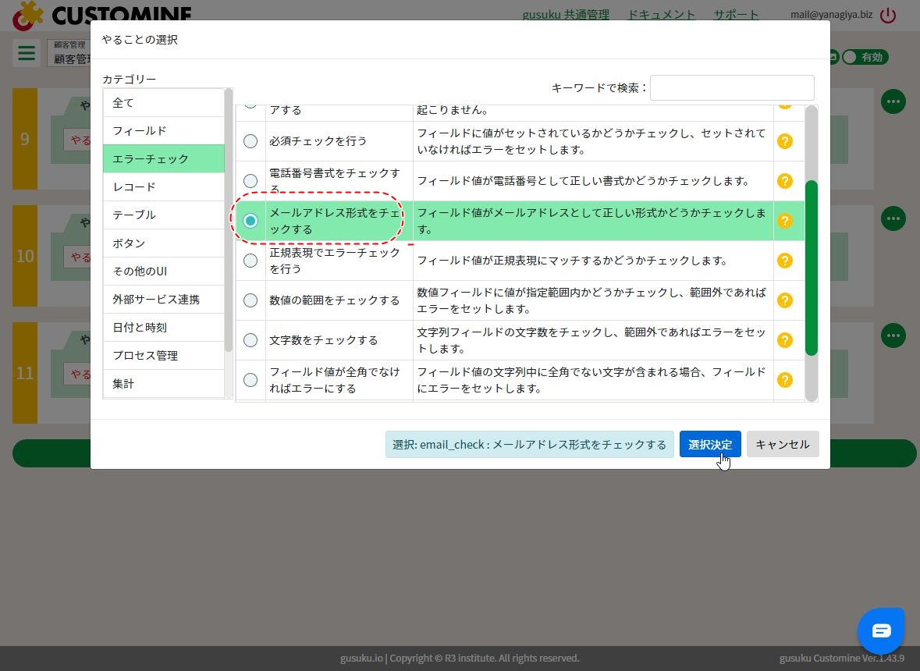This screenshot has width=920, height=671.
Task: Select 必須チェックを行う radio button
Action: point(250,141)
